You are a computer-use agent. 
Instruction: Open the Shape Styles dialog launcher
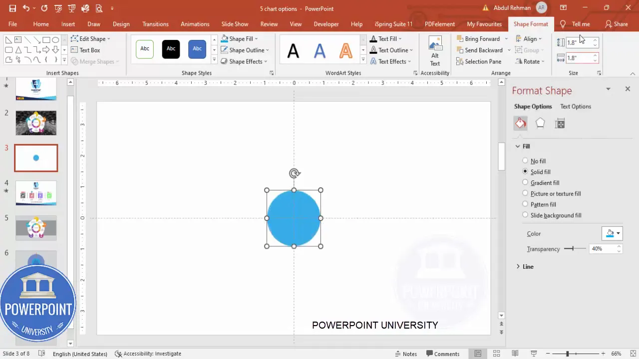click(x=272, y=73)
